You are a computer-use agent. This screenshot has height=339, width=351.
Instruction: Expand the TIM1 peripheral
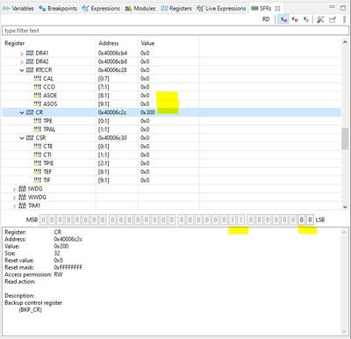point(14,206)
